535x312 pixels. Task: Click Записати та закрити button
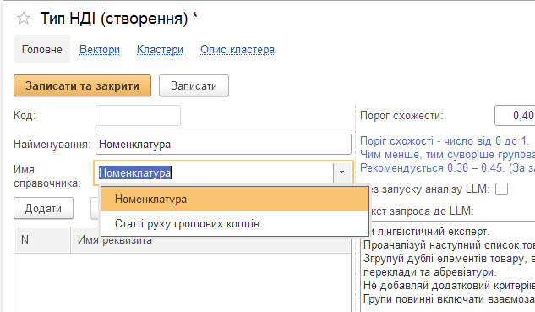click(x=82, y=85)
